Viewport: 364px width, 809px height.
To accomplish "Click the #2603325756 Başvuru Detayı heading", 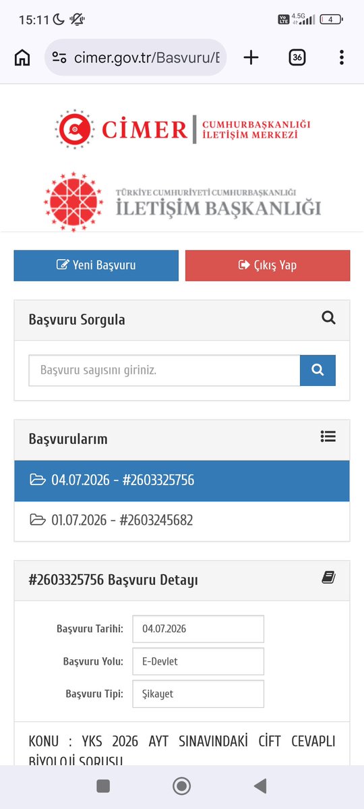I will tap(113, 580).
